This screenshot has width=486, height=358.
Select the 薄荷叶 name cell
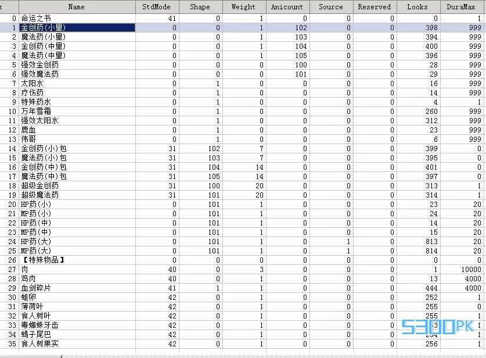[x=77, y=307]
